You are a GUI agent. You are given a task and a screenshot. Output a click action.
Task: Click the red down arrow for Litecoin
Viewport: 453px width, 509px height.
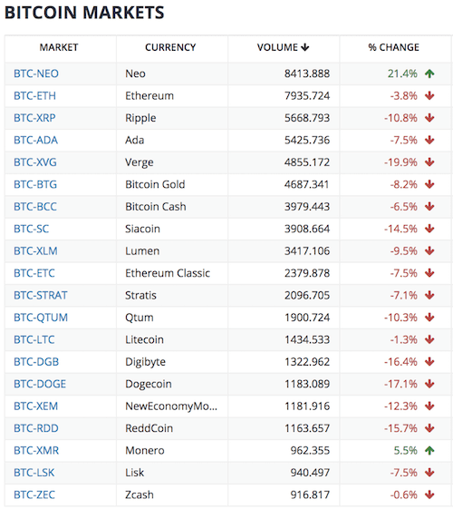(x=429, y=339)
